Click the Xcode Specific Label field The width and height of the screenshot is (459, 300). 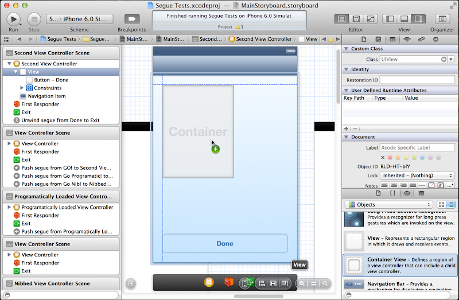tap(417, 147)
